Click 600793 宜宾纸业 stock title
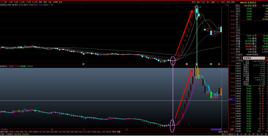This screenshot has height=138, width=268. coord(247,2)
